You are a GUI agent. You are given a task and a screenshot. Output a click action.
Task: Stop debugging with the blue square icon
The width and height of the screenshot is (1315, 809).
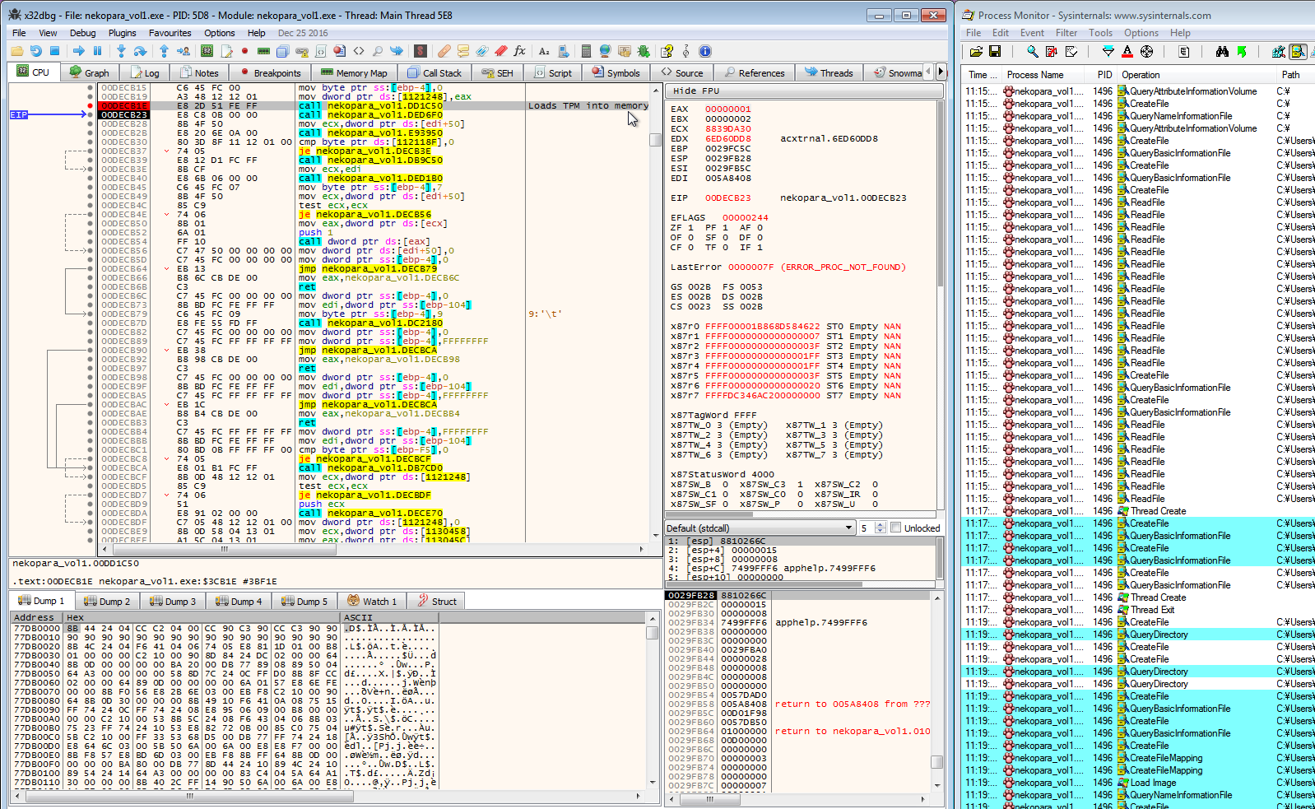pos(55,51)
